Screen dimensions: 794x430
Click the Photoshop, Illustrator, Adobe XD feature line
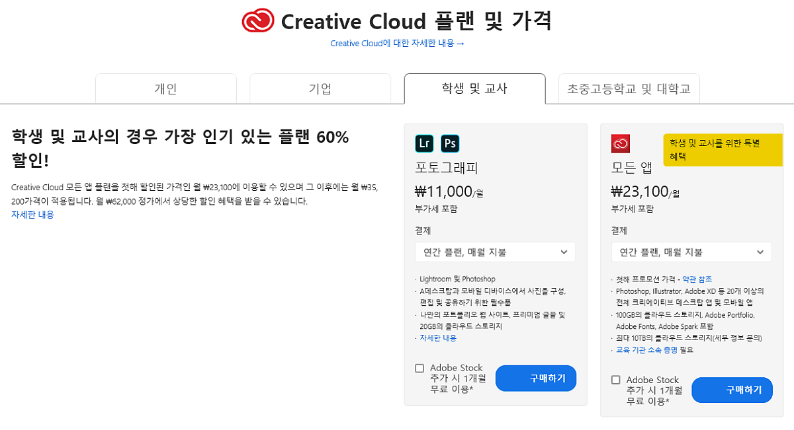[690, 297]
